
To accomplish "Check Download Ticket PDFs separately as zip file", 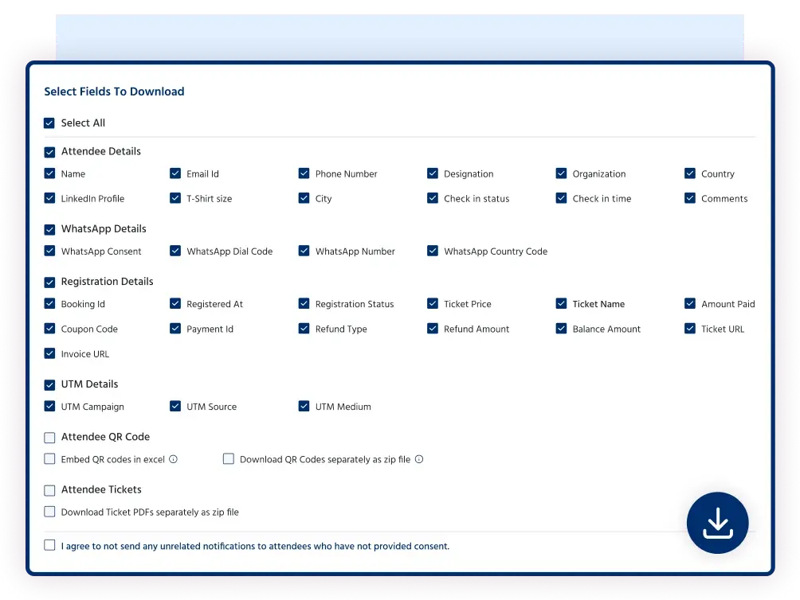I will (x=49, y=512).
